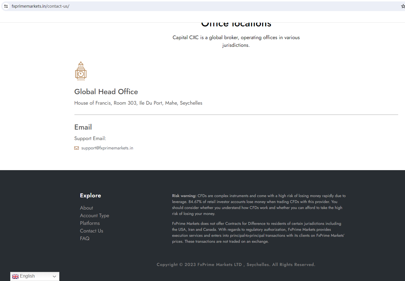The width and height of the screenshot is (405, 281).
Task: Click the Capital CXC global broker description
Action: 236,41
